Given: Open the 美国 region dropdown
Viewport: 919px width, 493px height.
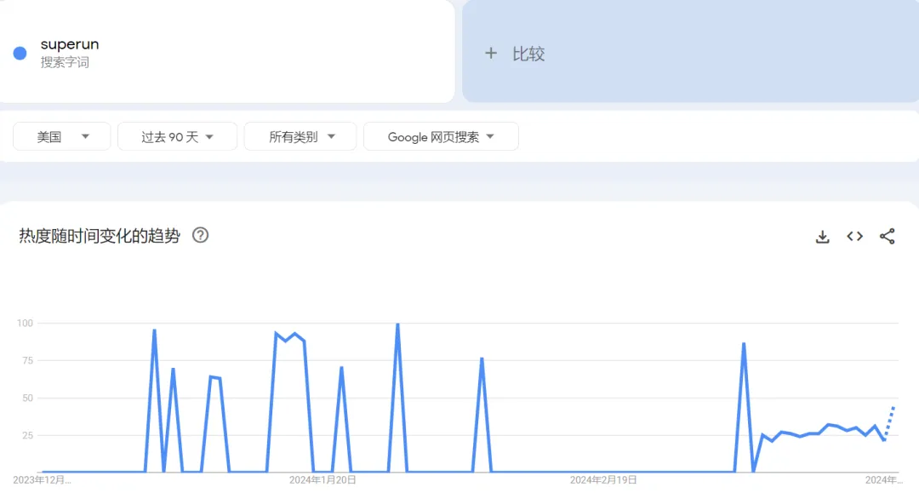Looking at the screenshot, I should (62, 137).
